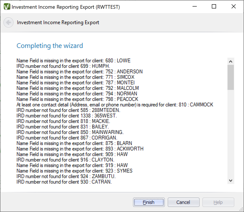This screenshot has height=212, width=244.
Task: Select the message for client 787 : MONTEI
Action: pos(75,83)
